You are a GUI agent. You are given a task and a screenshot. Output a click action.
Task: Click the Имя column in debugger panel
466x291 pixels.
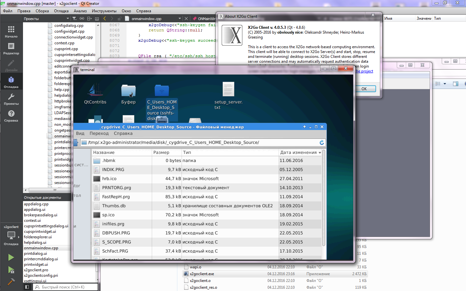(399, 18)
